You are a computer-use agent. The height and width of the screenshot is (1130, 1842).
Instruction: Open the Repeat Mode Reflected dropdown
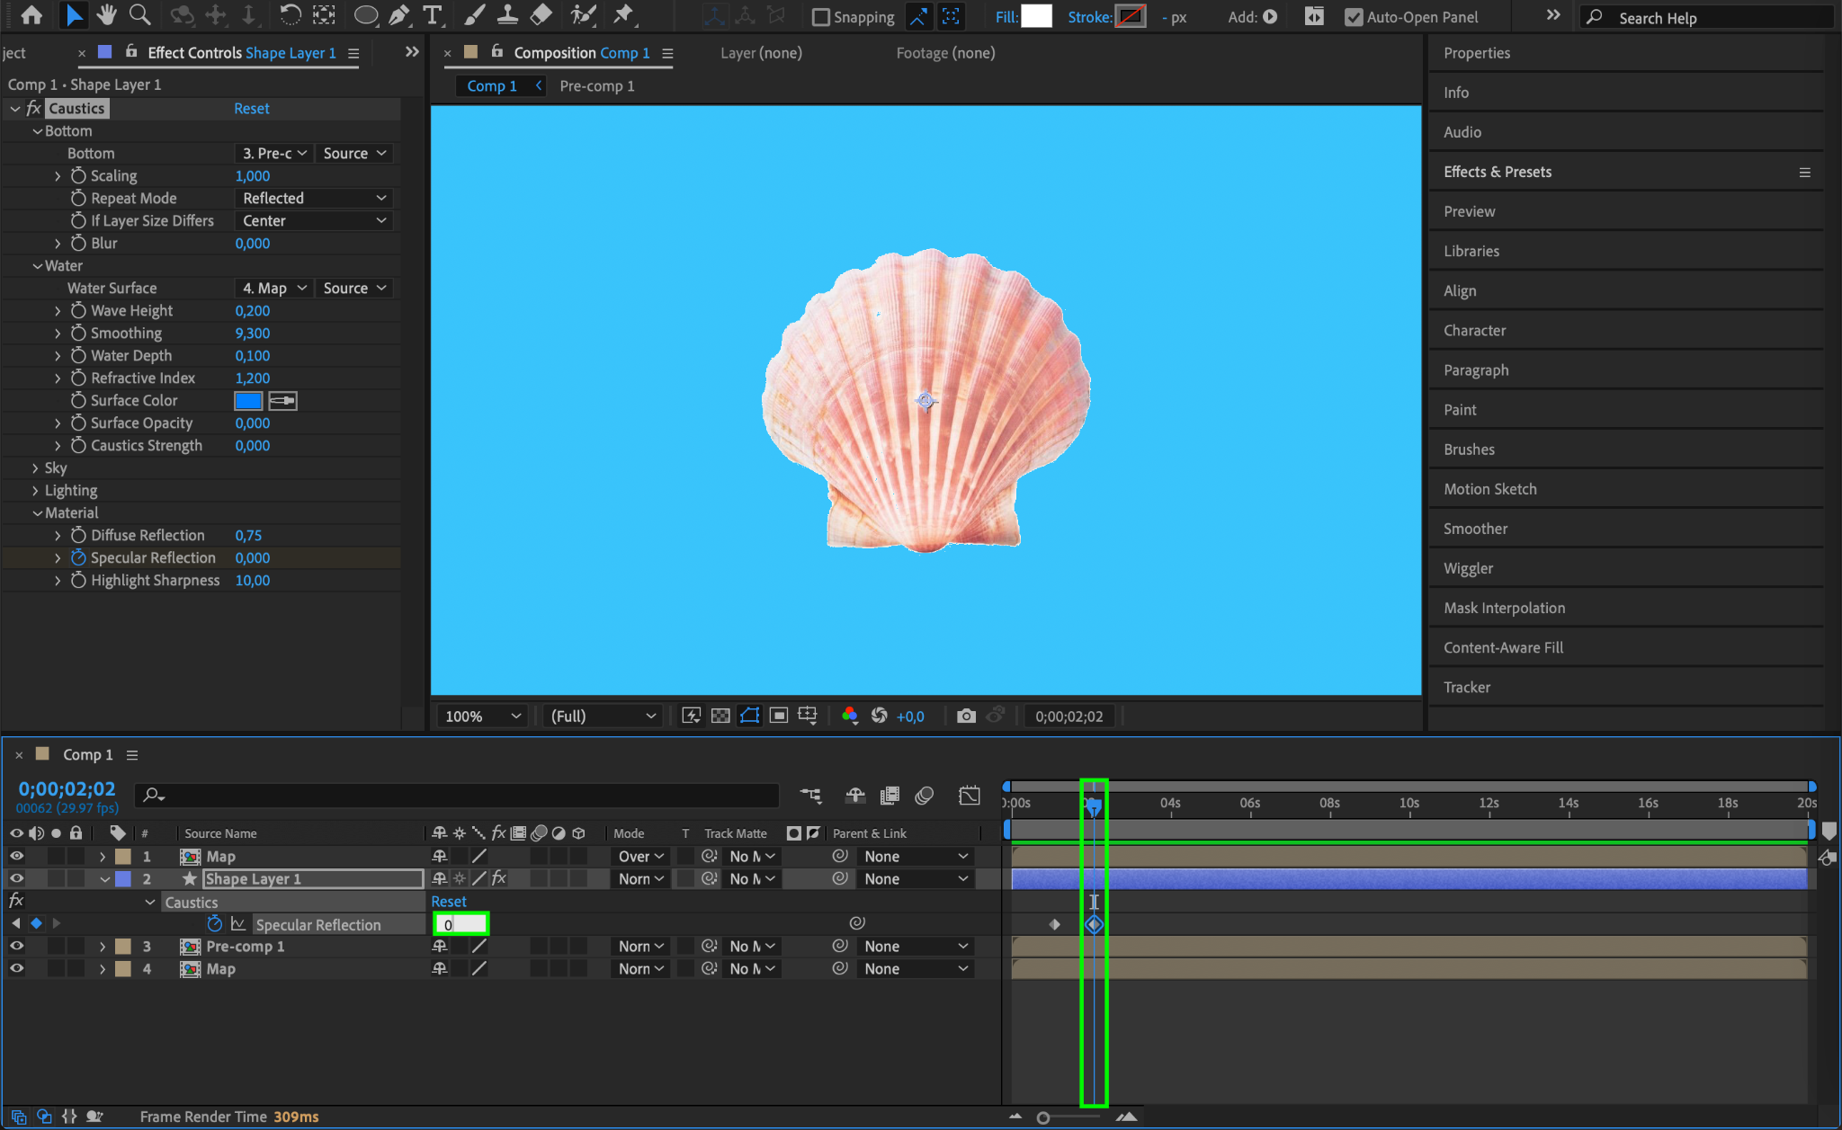tap(314, 198)
